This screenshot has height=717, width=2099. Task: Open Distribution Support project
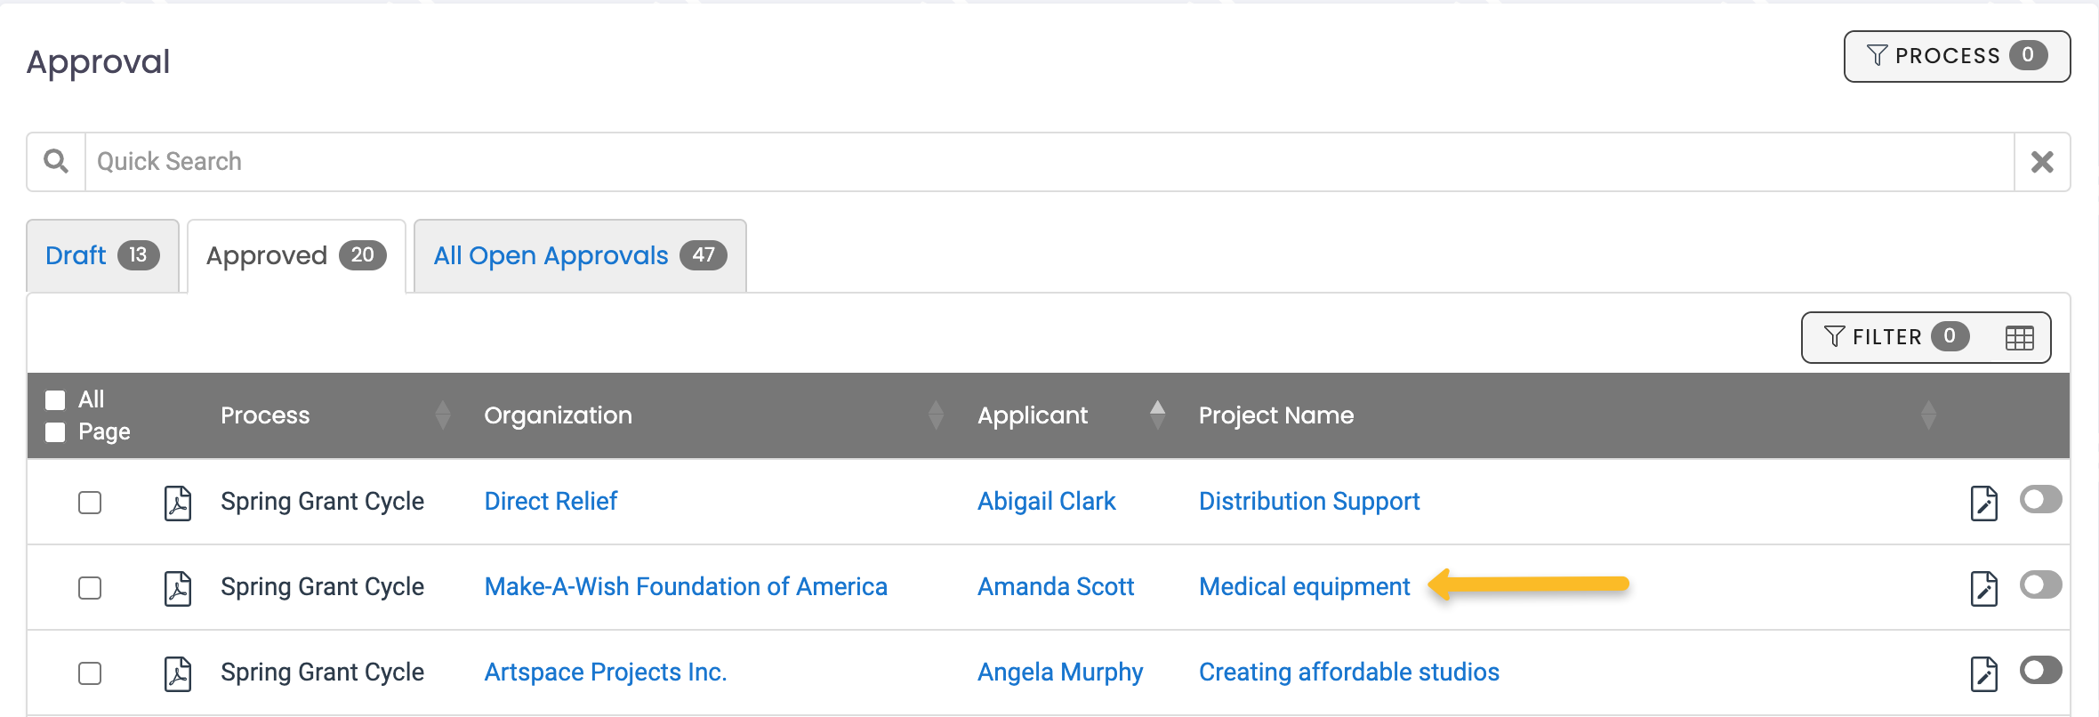[1309, 502]
